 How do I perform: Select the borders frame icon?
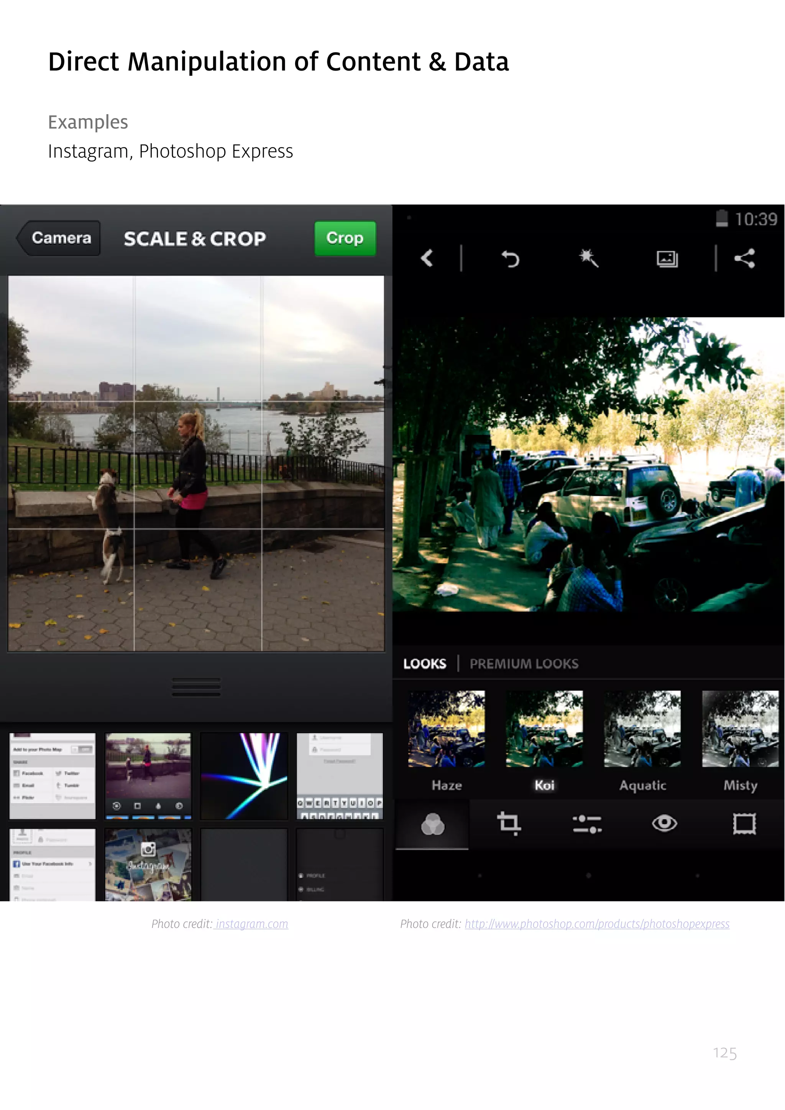pyautogui.click(x=744, y=824)
